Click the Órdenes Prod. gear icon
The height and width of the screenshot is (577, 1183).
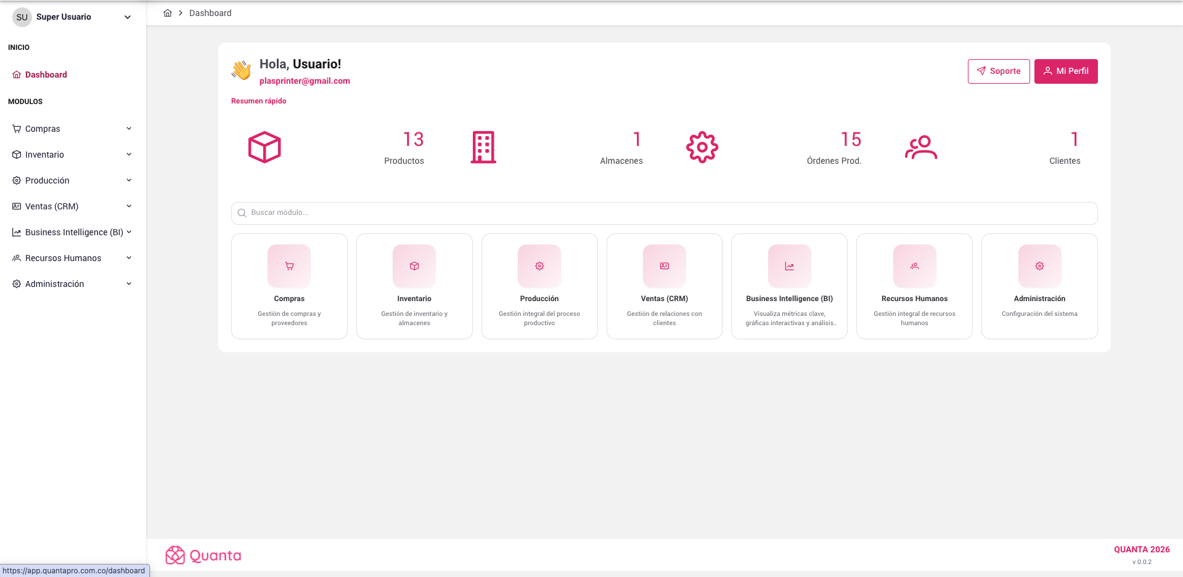702,147
